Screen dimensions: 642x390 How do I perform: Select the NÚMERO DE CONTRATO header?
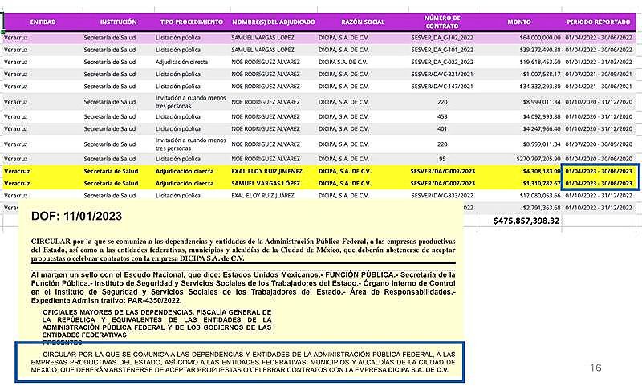coord(442,22)
